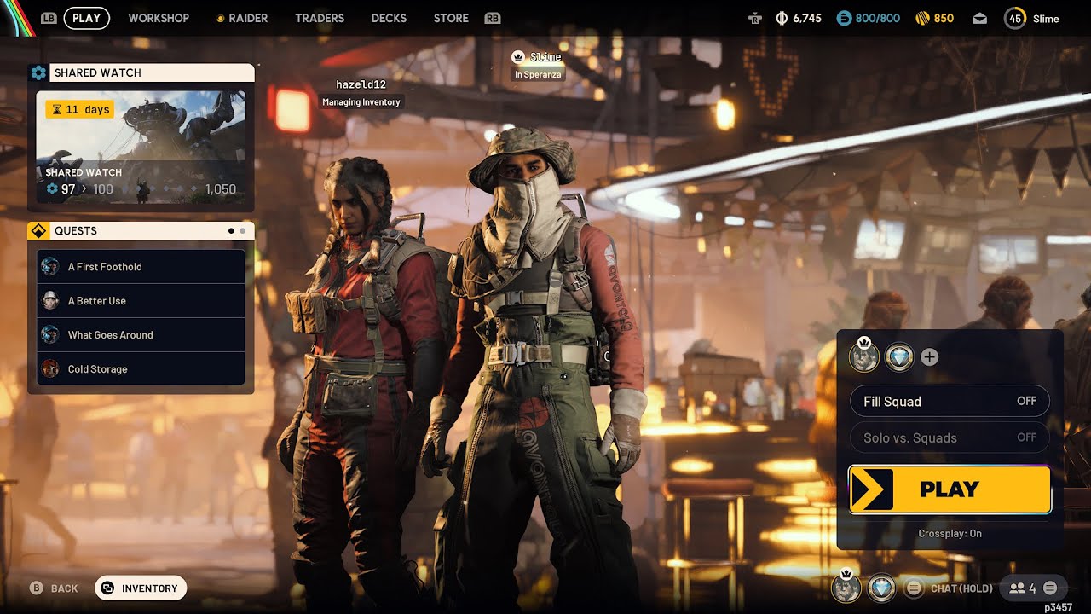This screenshot has height=614, width=1091.
Task: Switch to the STORE tab
Action: (x=451, y=18)
